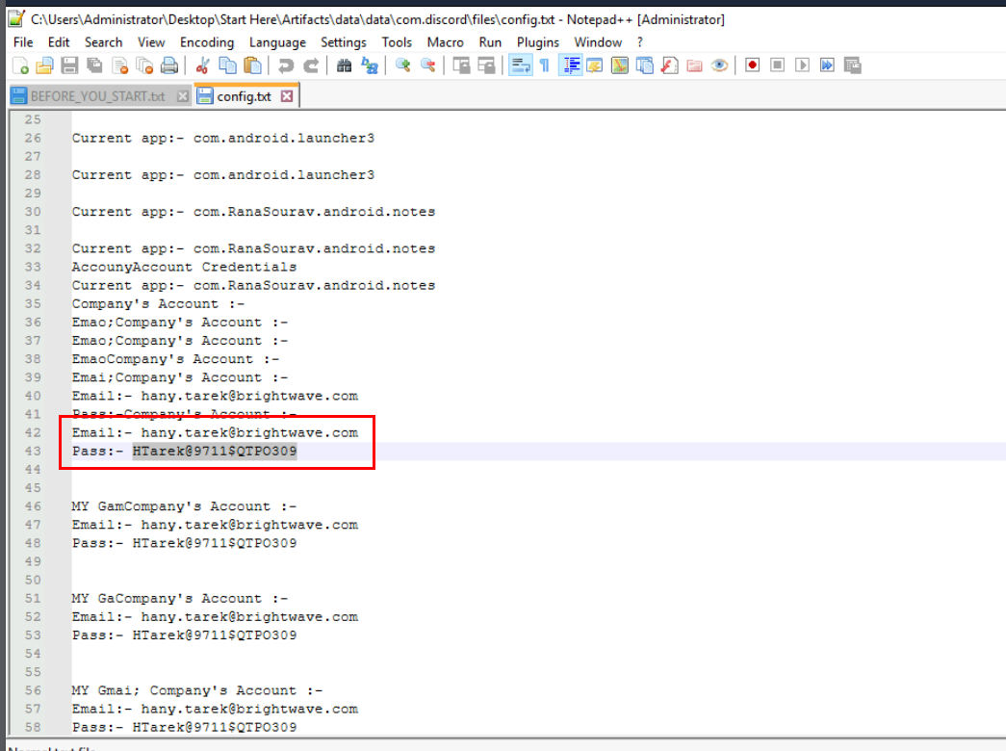Switch to the BEFORE_YOU_START.txt tab
1006x751 pixels.
pos(97,96)
